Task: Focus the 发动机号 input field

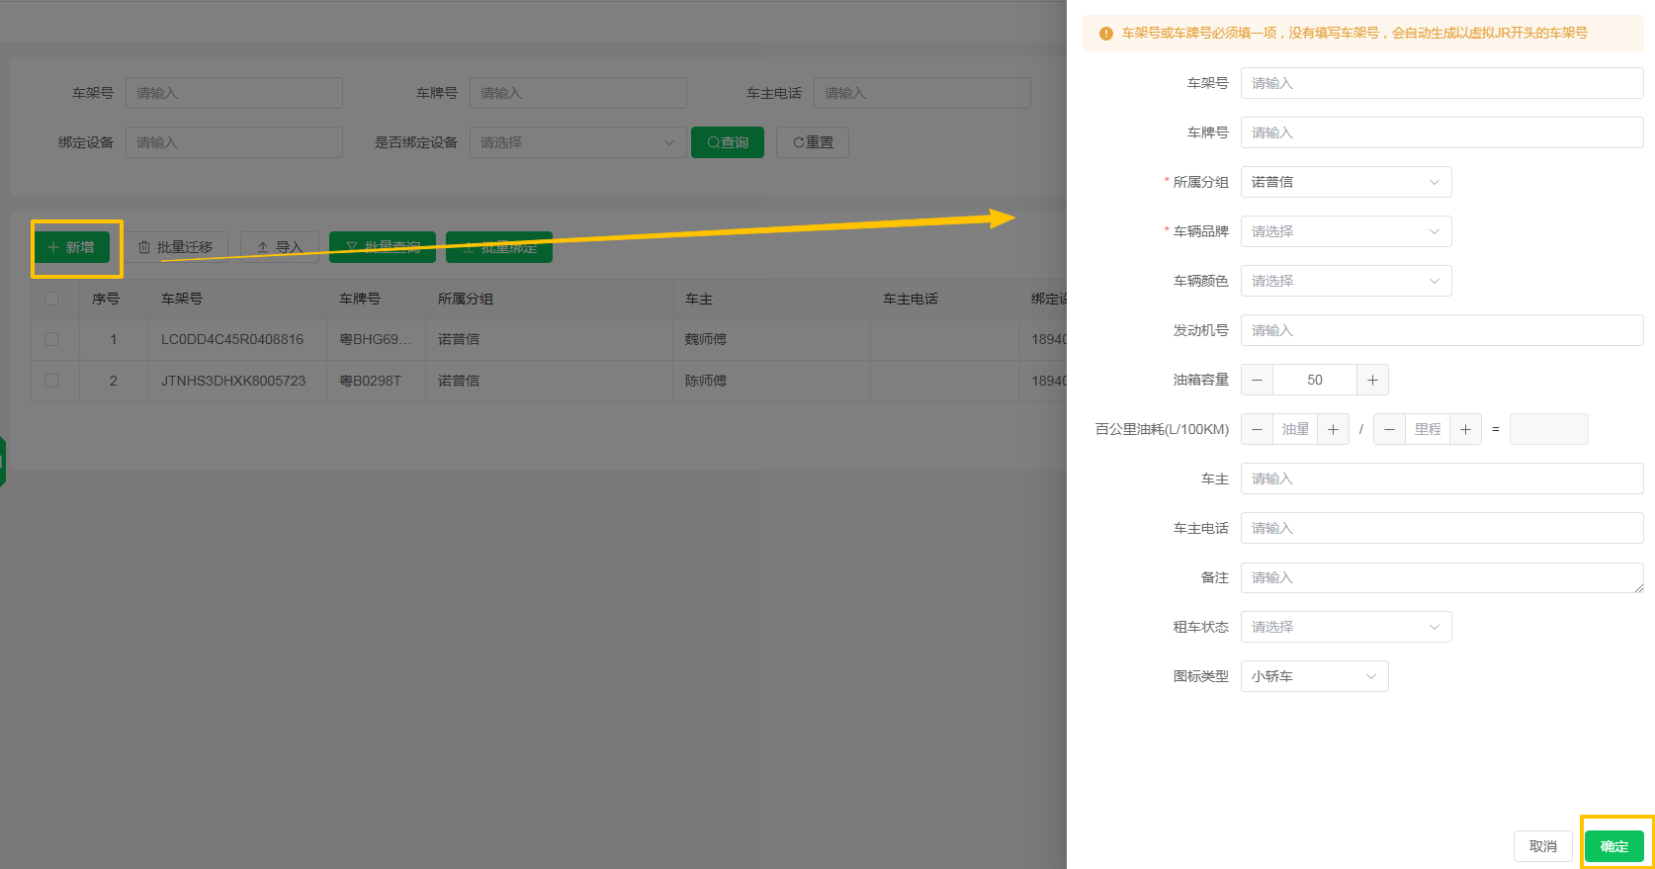Action: click(1441, 330)
